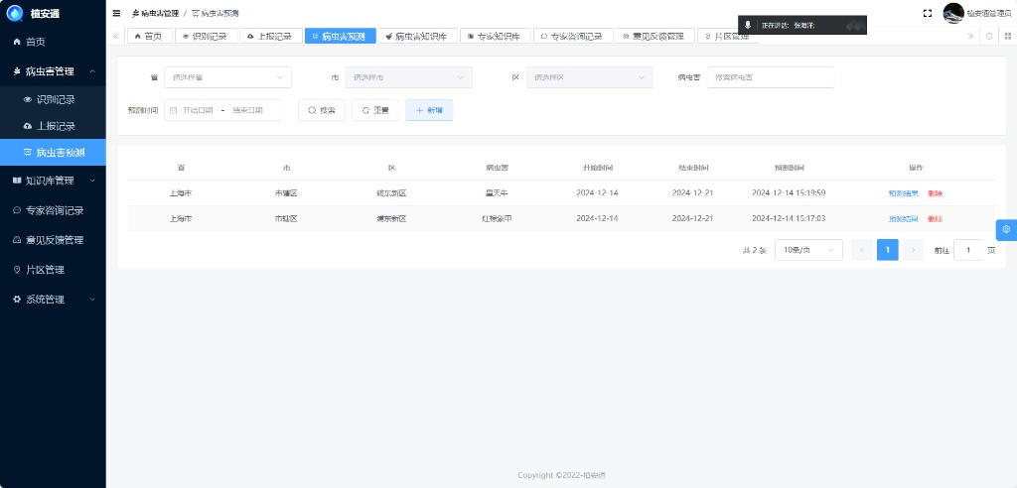Viewport: 1017px width, 488px height.
Task: Switch to the 识别记录 tab
Action: [x=206, y=37]
